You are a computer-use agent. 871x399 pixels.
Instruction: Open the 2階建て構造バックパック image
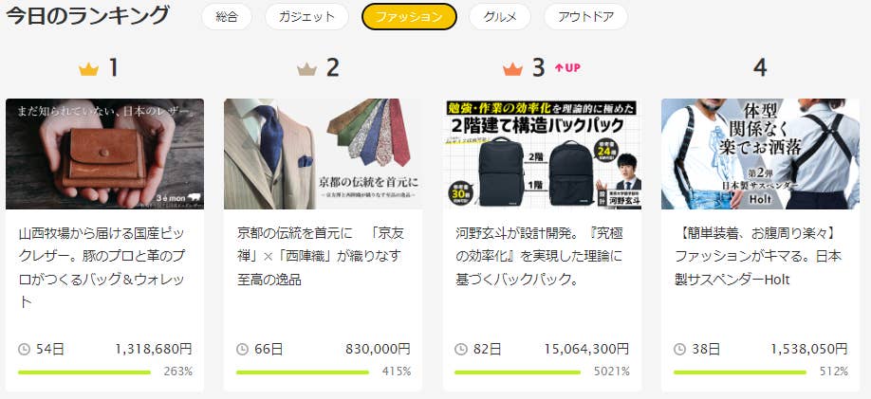pyautogui.click(x=542, y=154)
